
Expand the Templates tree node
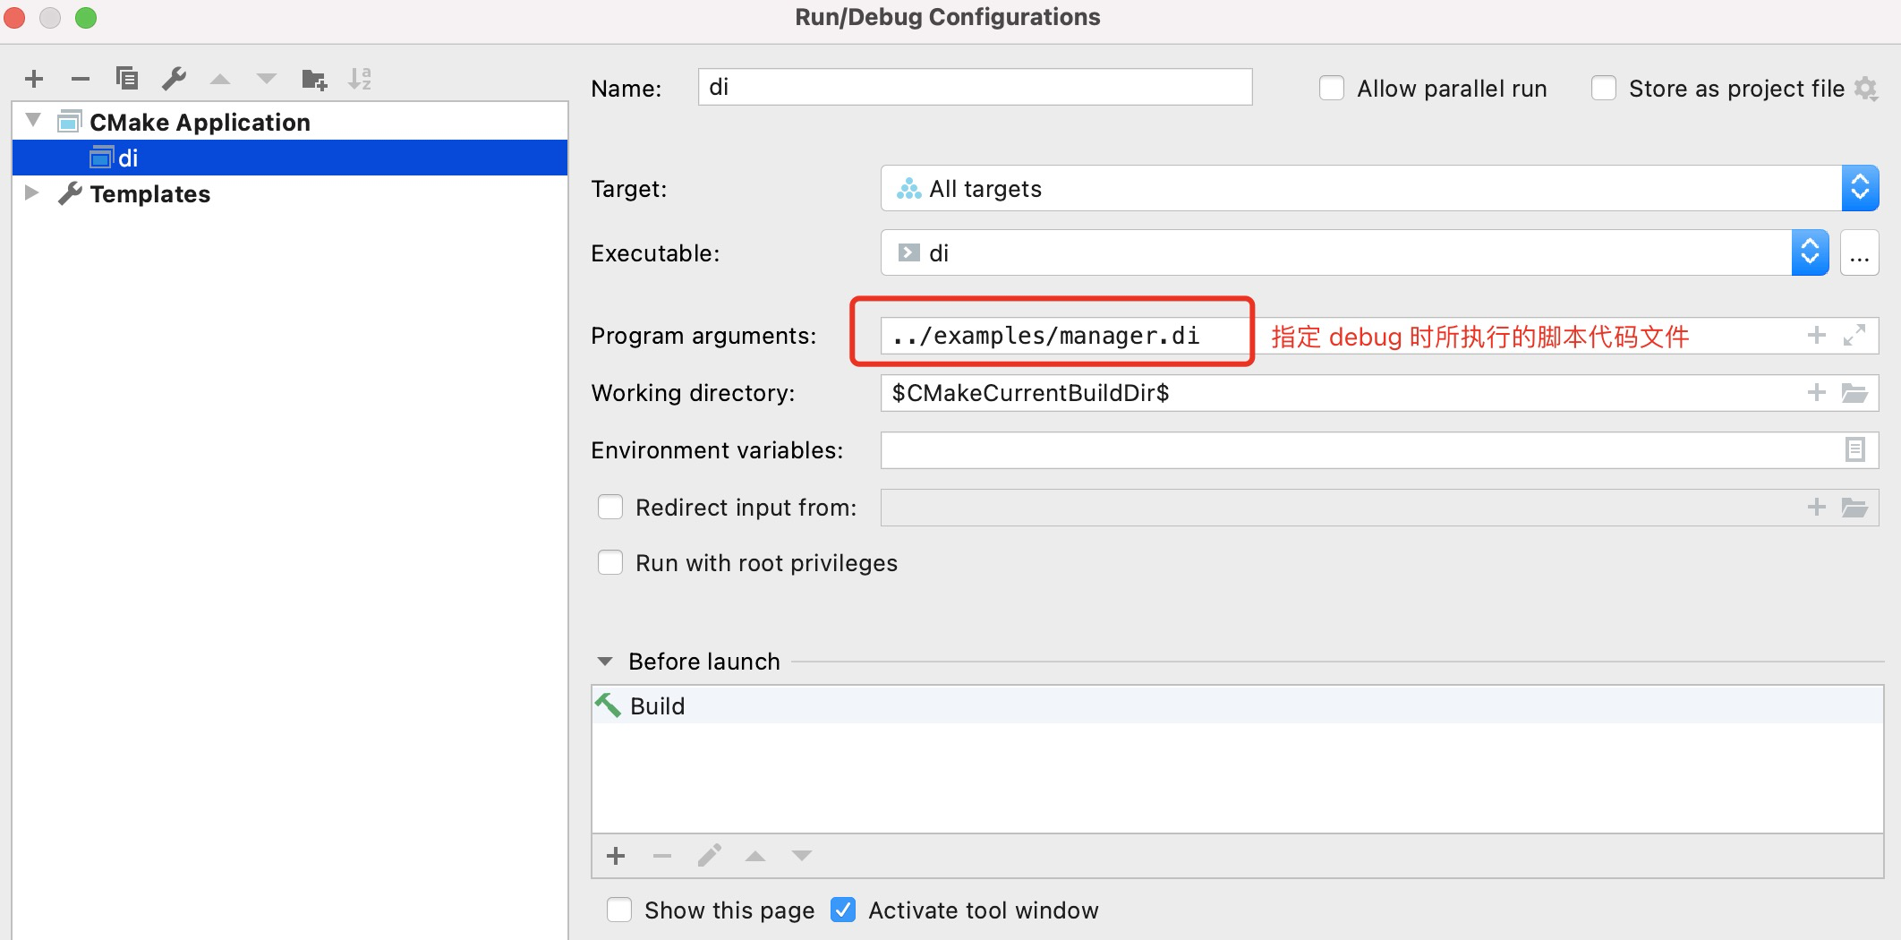[32, 193]
